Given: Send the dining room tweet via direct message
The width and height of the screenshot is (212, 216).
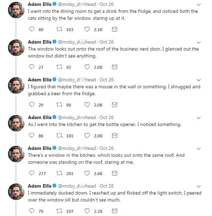Looking at the screenshot, I should pyautogui.click(x=115, y=29).
